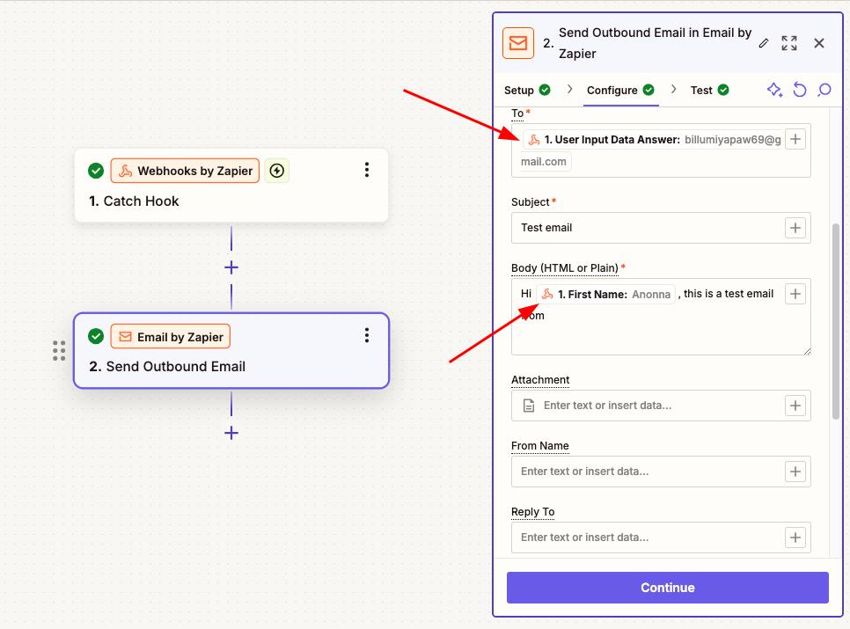Open three-dot menu on Catch Hook step
The height and width of the screenshot is (629, 850).
point(367,171)
